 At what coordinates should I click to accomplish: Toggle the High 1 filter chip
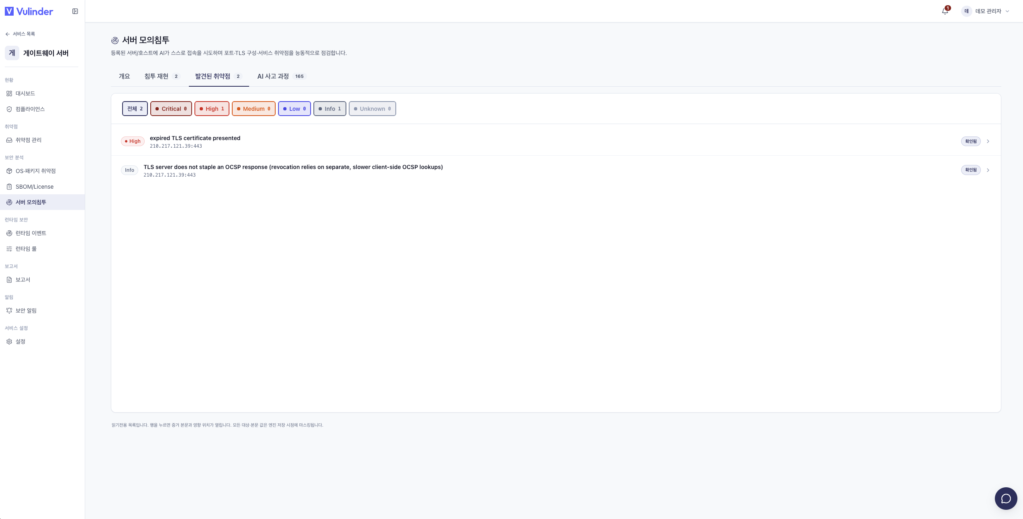212,109
